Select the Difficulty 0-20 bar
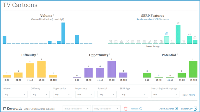Viewport: 200px width, 112px height. tap(7, 76)
